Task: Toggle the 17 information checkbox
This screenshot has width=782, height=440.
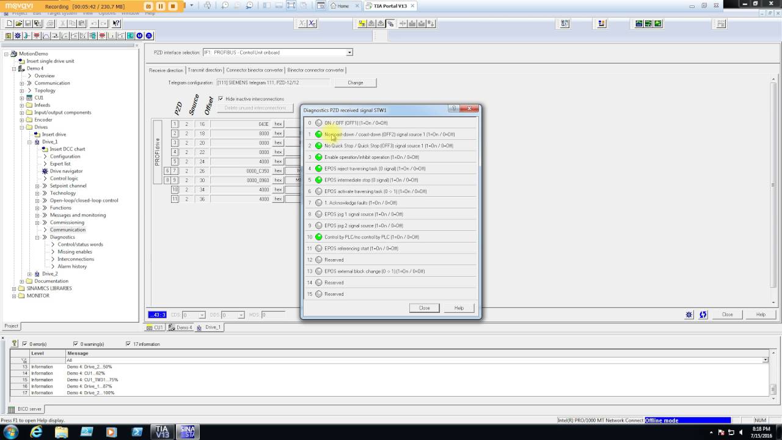Action: [x=128, y=344]
